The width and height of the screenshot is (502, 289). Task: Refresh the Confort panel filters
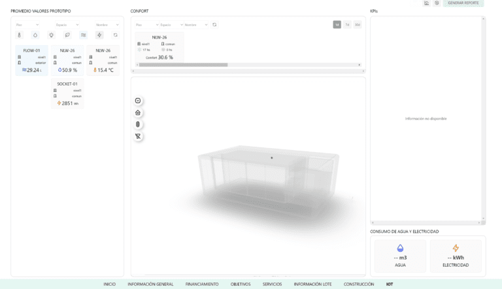pos(214,25)
